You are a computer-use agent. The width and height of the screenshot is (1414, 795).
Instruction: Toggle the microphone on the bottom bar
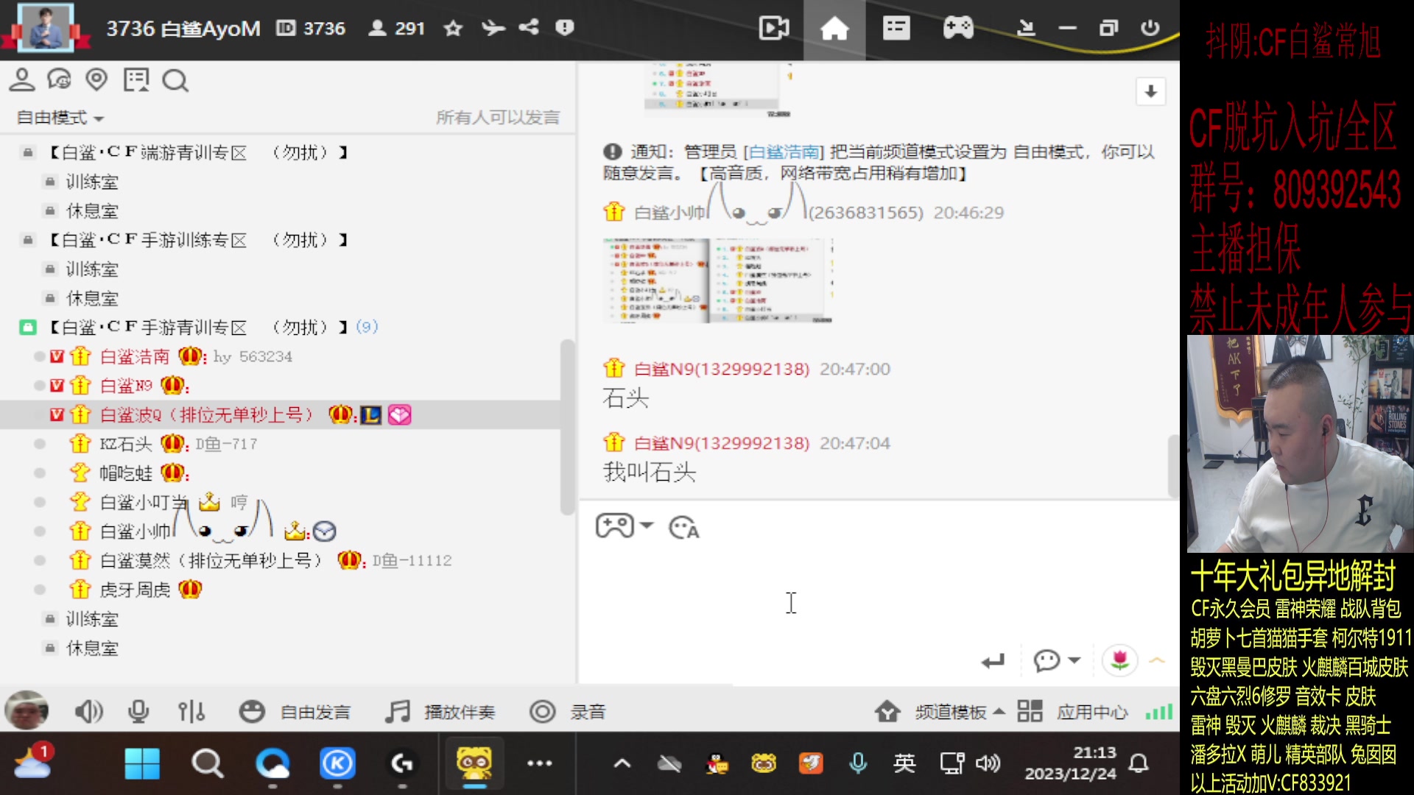pyautogui.click(x=138, y=710)
